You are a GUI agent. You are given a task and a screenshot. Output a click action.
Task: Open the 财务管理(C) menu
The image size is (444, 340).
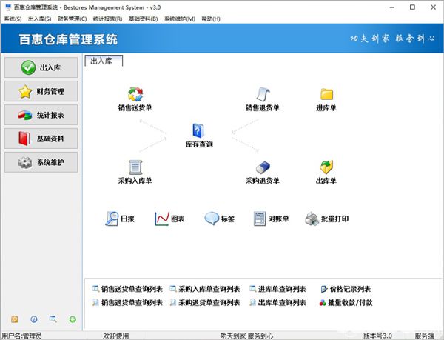[72, 19]
